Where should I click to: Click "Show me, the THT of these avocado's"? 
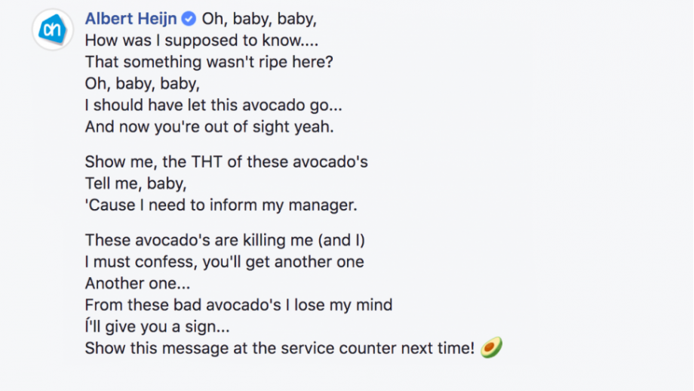(226, 162)
